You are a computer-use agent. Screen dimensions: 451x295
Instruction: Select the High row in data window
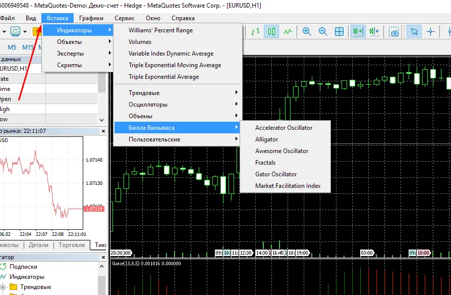(49, 109)
